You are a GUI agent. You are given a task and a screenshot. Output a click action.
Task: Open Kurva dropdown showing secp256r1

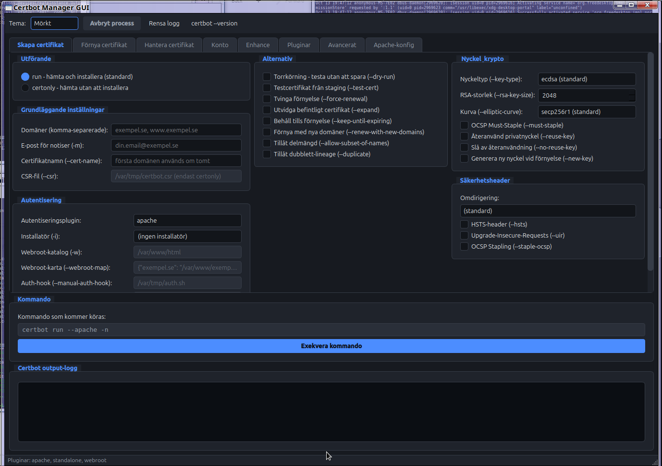coord(587,112)
